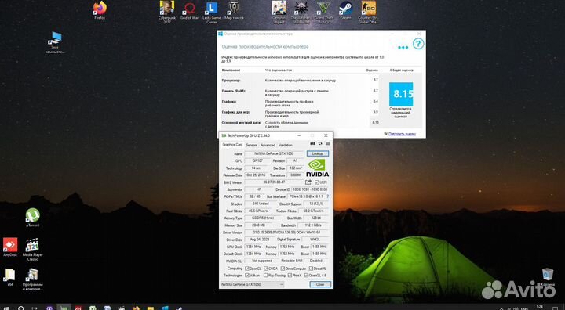Switch to the Graphics Card tab
The width and height of the screenshot is (565, 310).
coord(232,145)
